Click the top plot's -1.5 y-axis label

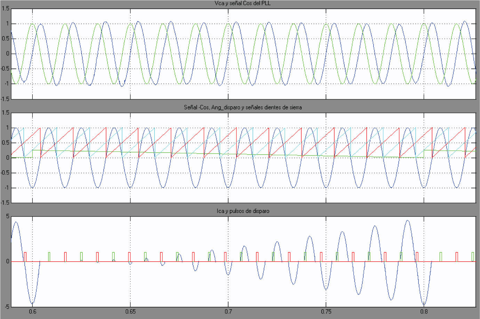(x=5, y=99)
